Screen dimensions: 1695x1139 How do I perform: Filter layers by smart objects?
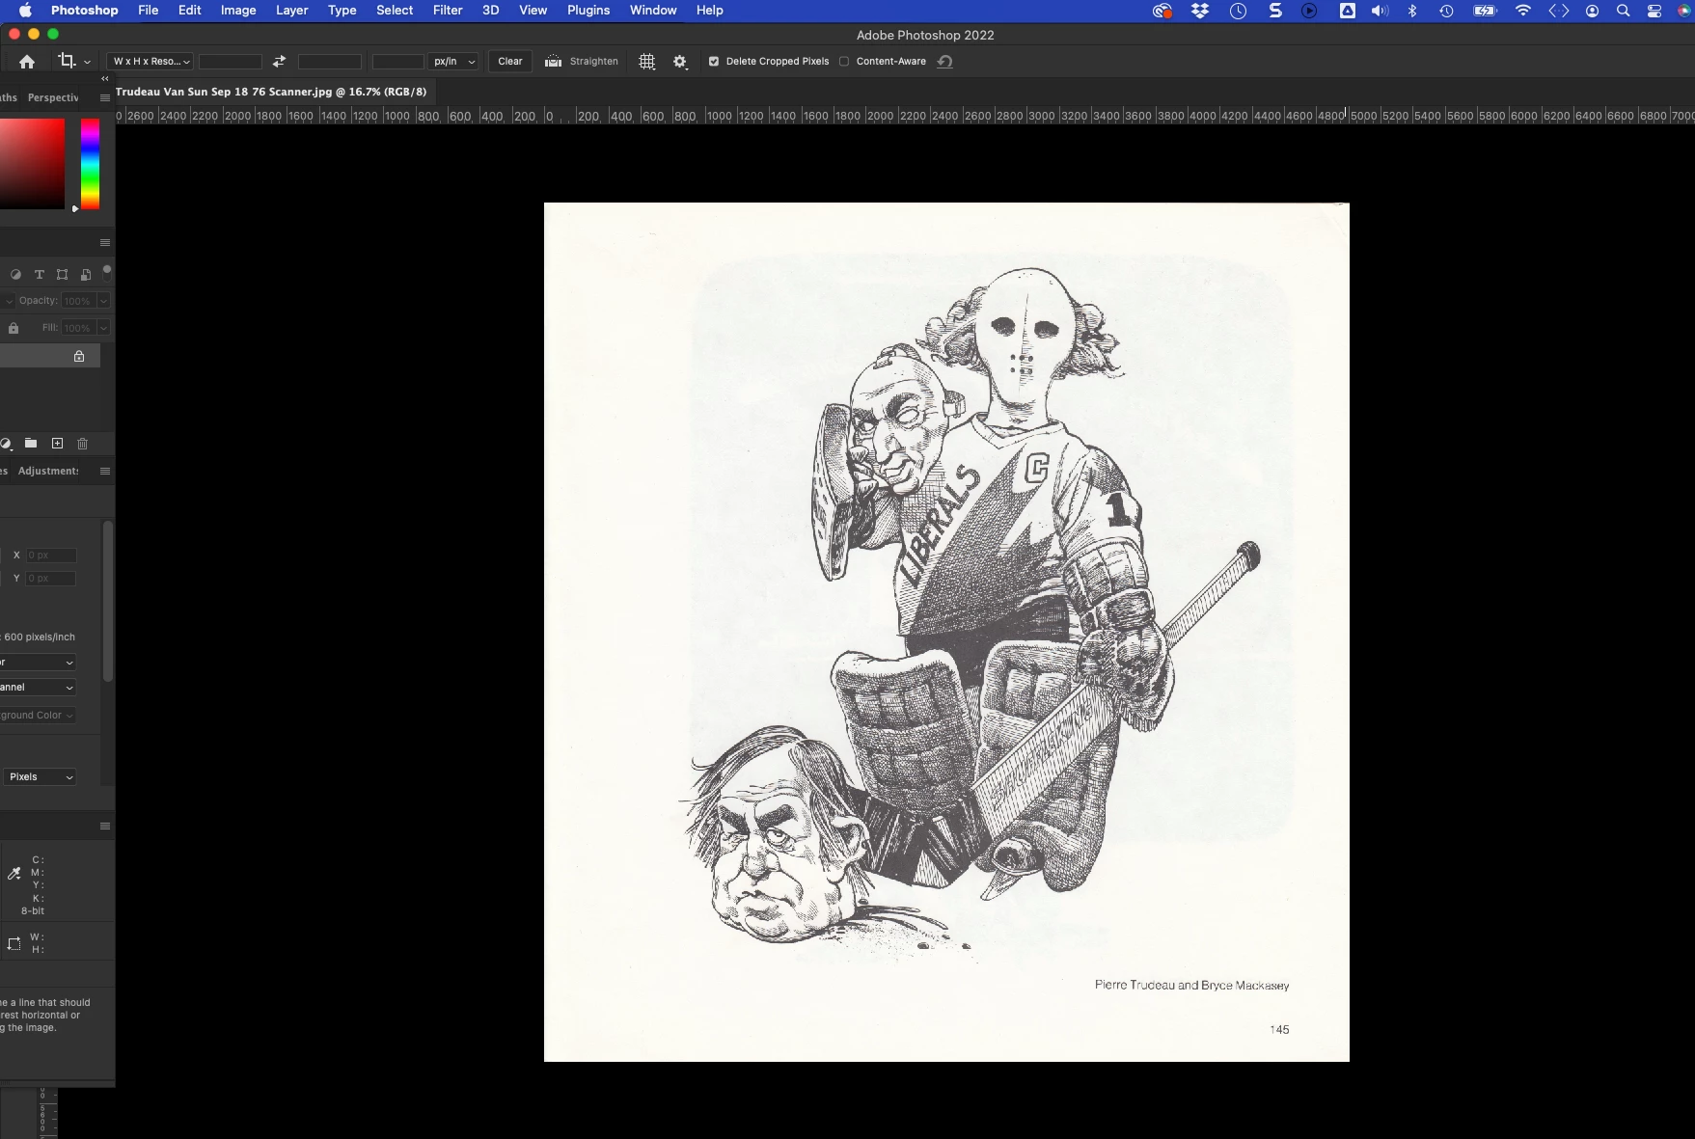point(86,275)
